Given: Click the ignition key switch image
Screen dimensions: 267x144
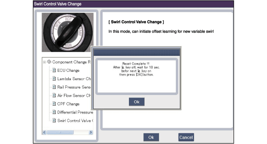Looking at the screenshot, I should (x=68, y=32).
